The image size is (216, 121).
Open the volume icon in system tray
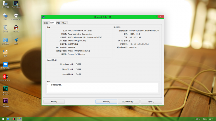200,119
